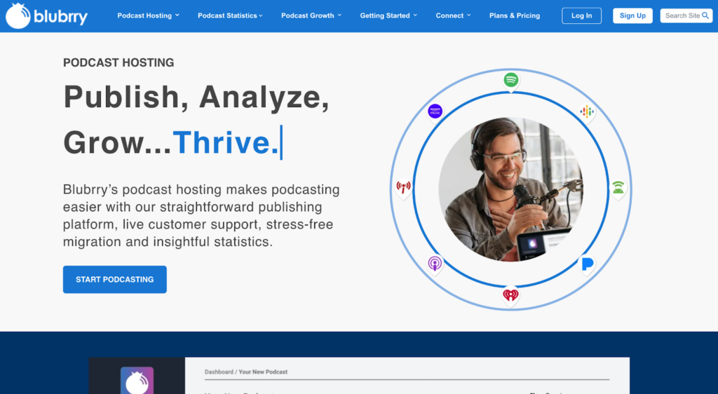Click the Sign Up button
This screenshot has width=718, height=394.
[x=633, y=15]
